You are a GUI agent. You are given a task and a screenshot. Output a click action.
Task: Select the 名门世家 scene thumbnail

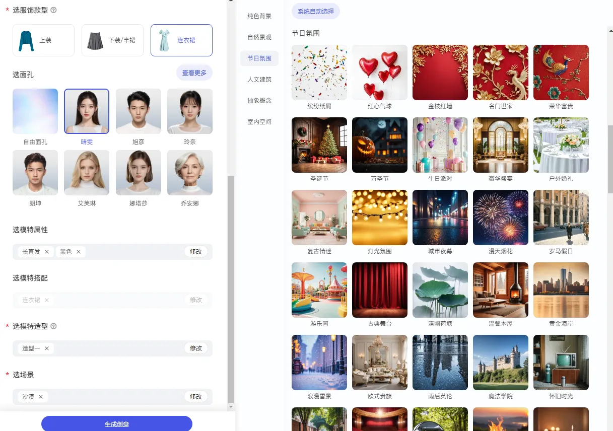coord(501,73)
